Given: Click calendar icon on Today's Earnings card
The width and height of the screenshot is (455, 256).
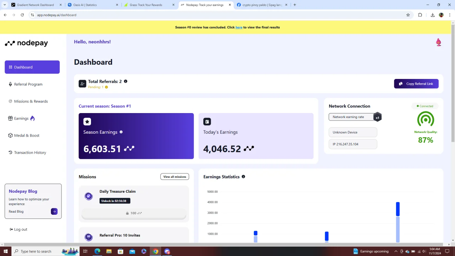Looking at the screenshot, I should [x=207, y=122].
